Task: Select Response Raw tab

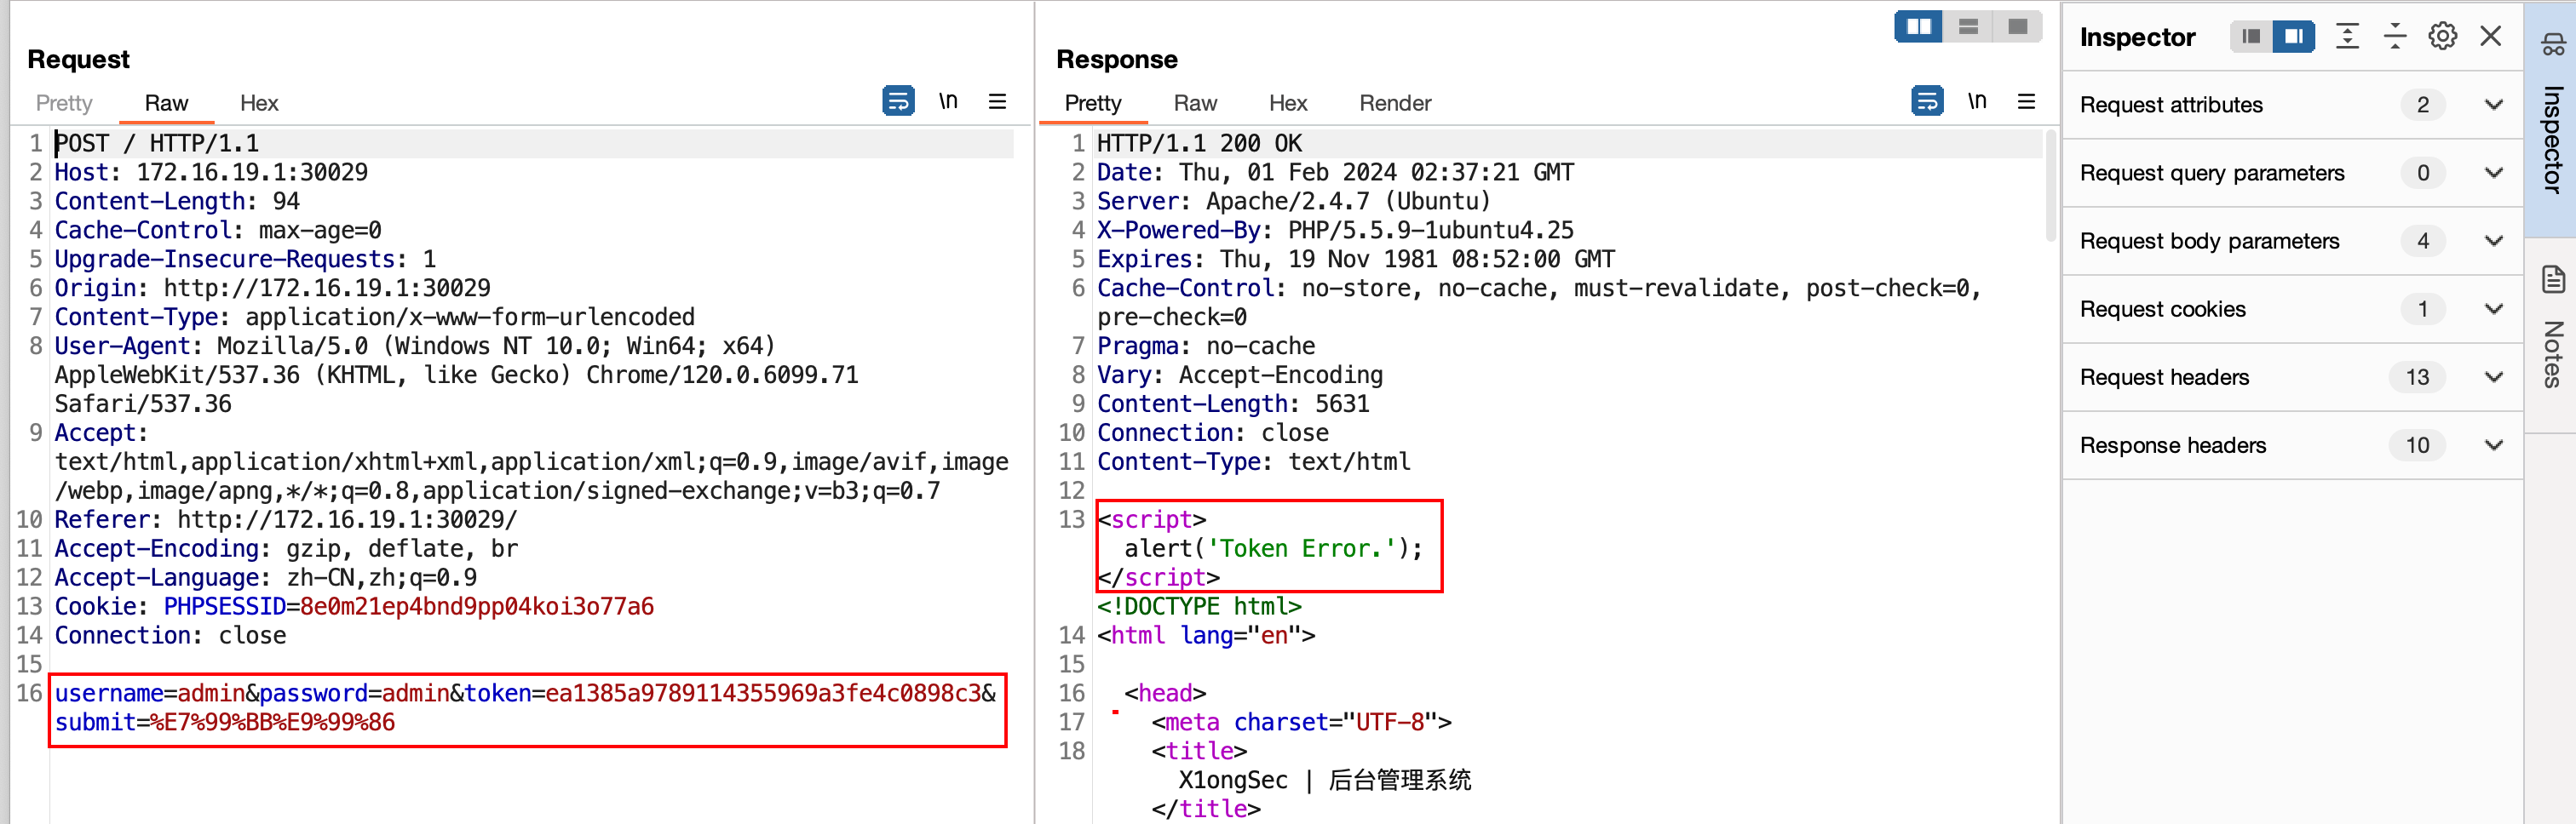Action: click(1195, 103)
